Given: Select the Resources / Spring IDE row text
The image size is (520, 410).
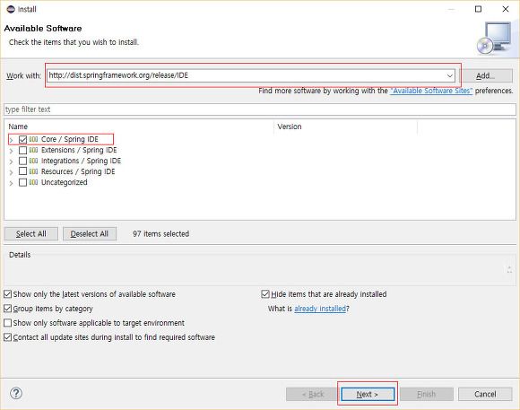Looking at the screenshot, I should point(78,171).
